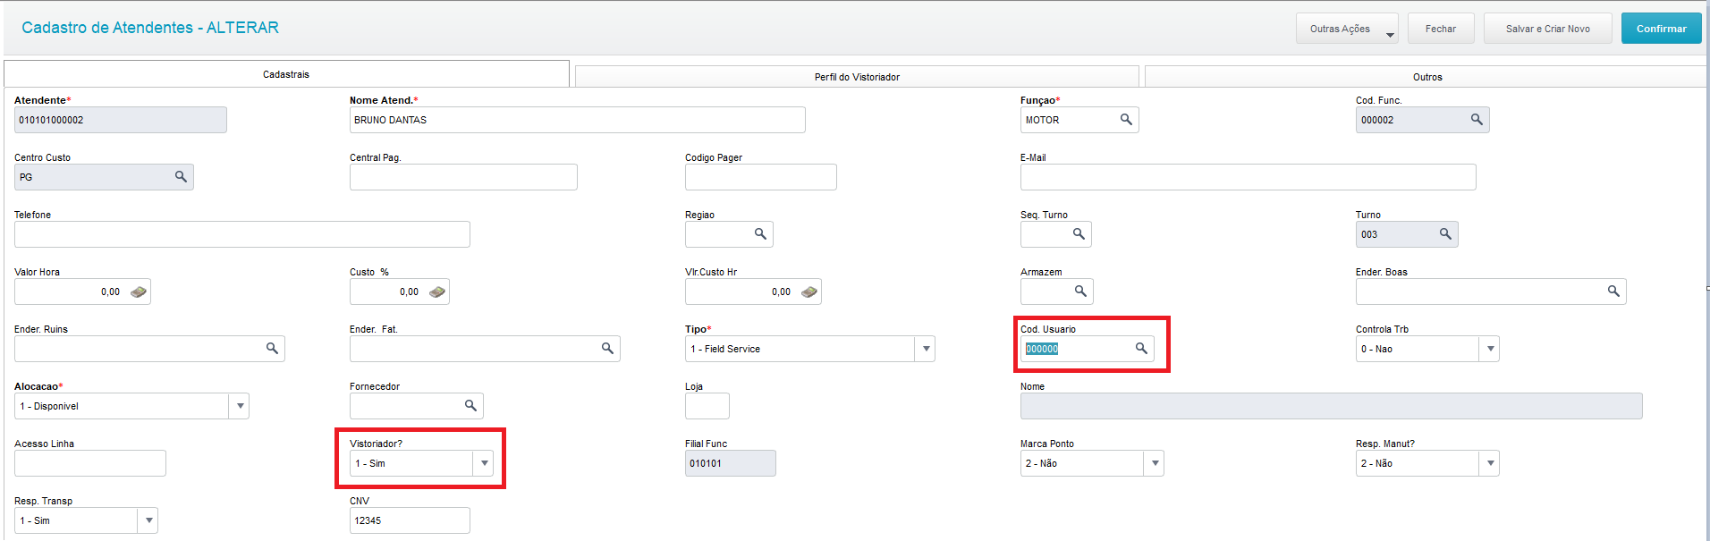Open Fornecedor lookup magnifier

470,405
